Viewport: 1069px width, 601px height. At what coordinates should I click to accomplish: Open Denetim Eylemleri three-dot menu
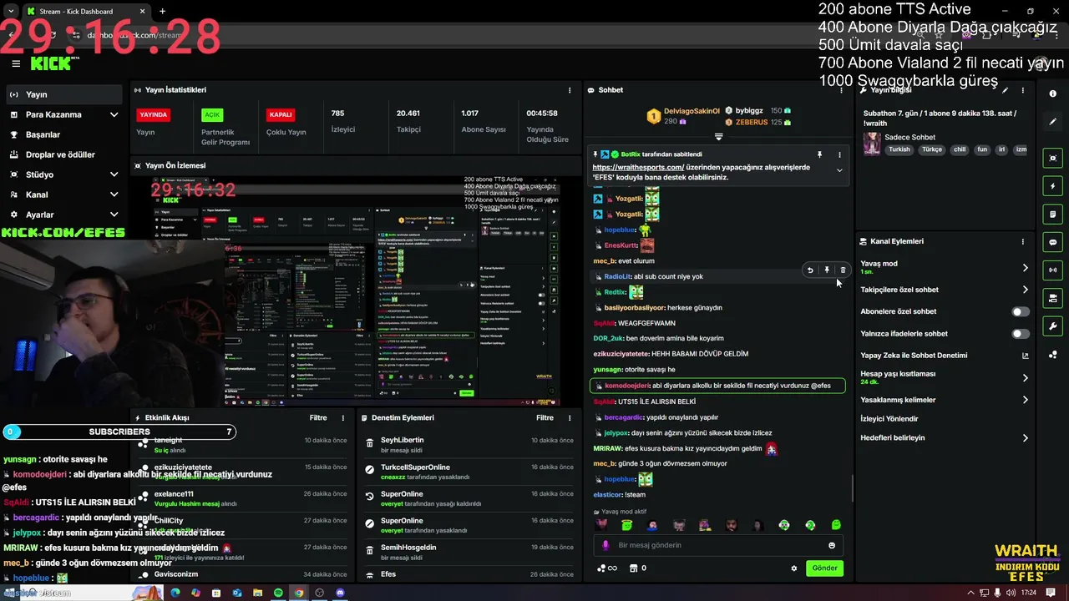(x=570, y=418)
